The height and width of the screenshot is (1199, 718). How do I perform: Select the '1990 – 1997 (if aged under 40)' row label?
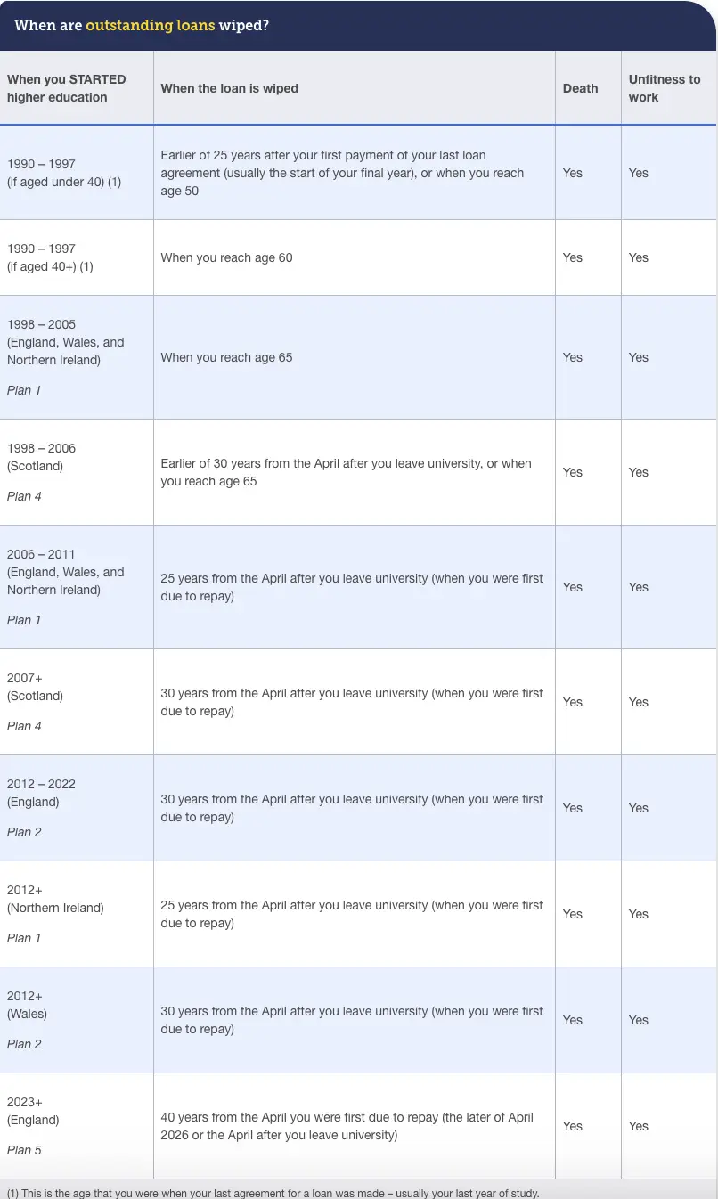[x=64, y=173]
